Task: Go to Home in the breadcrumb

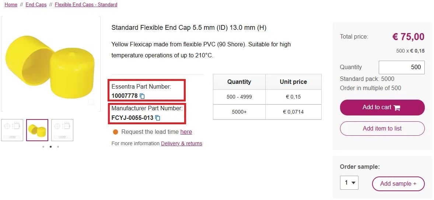Action: point(11,5)
